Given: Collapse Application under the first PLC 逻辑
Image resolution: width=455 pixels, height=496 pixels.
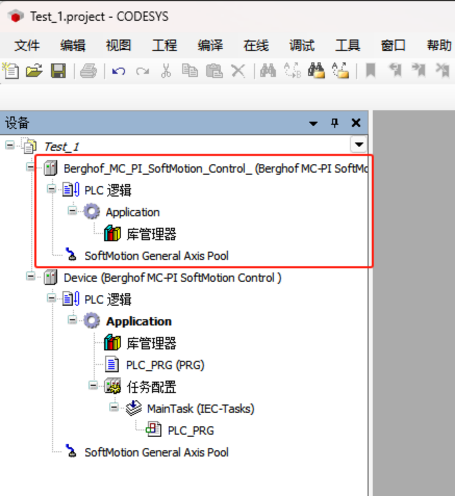Looking at the screenshot, I should point(72,211).
